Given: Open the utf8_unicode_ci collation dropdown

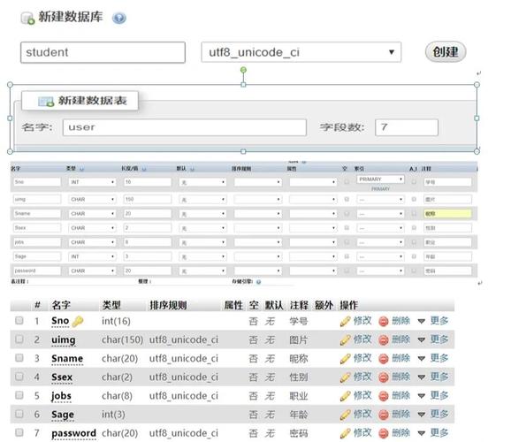Looking at the screenshot, I should pyautogui.click(x=301, y=52).
